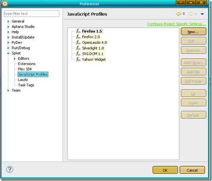Select JavaScript Profiles tree item
This screenshot has height=181, width=212.
33,75
